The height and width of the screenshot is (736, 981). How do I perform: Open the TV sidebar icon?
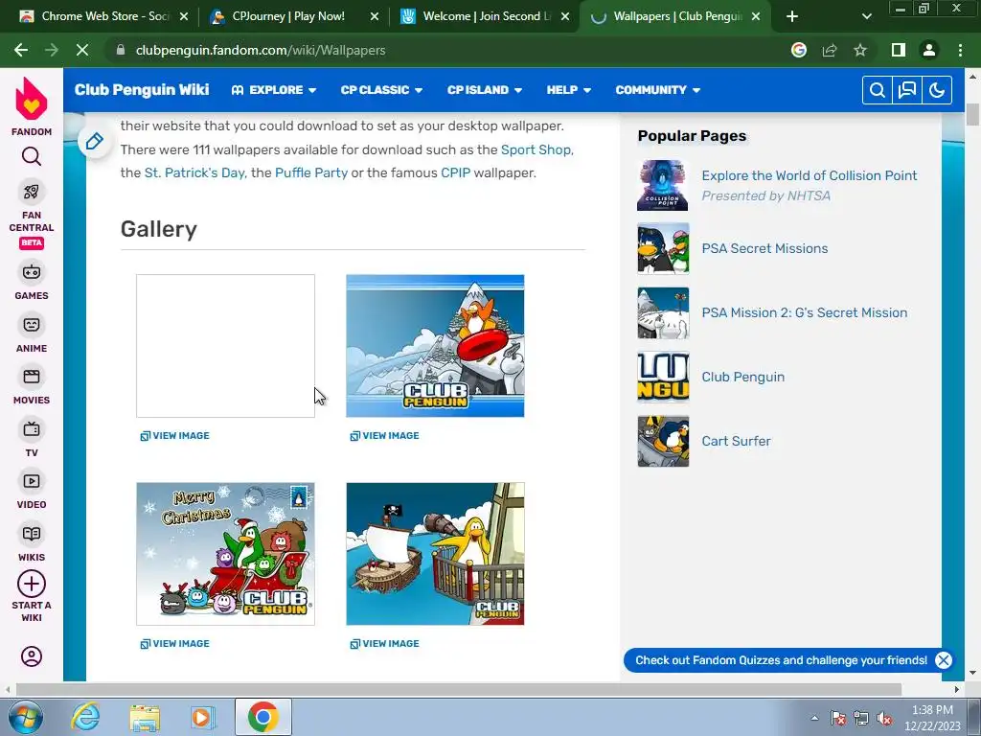(x=32, y=429)
